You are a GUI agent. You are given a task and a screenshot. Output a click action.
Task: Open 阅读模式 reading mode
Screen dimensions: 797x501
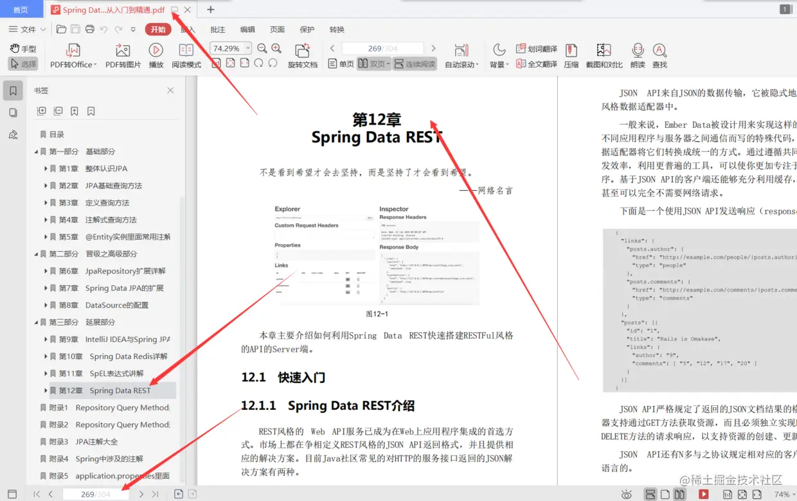tap(186, 57)
